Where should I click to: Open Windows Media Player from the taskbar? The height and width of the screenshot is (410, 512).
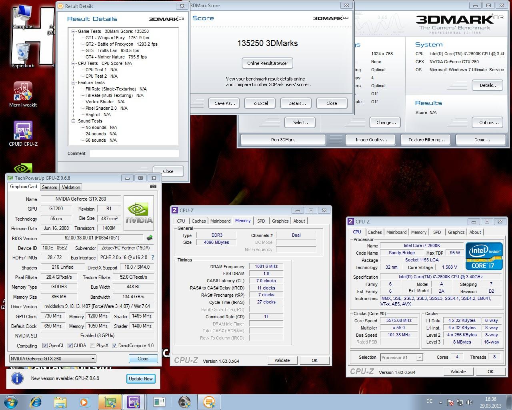click(x=84, y=402)
